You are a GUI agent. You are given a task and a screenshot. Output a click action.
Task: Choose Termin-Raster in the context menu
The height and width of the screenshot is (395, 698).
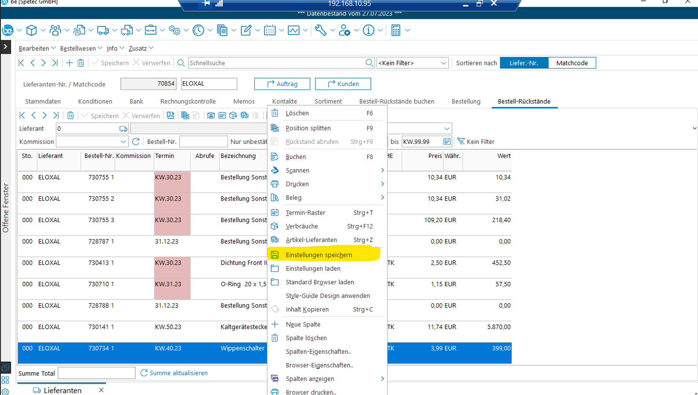pyautogui.click(x=305, y=212)
